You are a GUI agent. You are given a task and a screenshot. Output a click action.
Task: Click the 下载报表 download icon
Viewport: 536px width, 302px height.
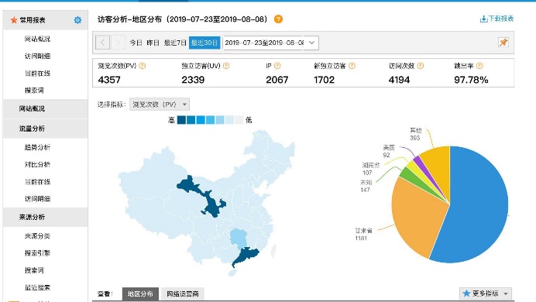pos(483,19)
